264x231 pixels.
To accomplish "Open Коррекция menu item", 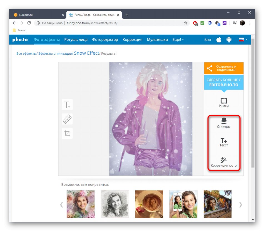I will [x=132, y=40].
